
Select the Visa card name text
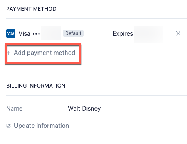click(24, 33)
